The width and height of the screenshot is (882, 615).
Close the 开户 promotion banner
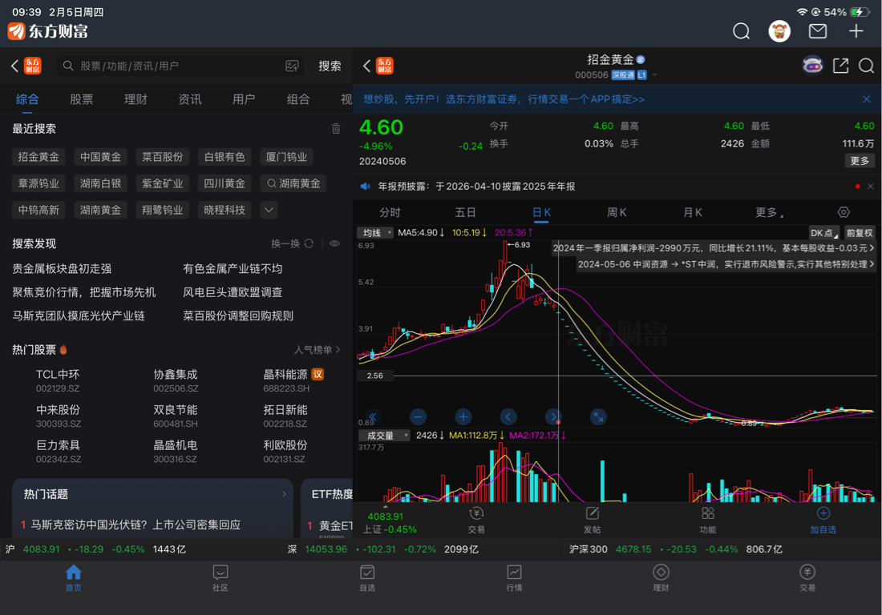coord(866,98)
